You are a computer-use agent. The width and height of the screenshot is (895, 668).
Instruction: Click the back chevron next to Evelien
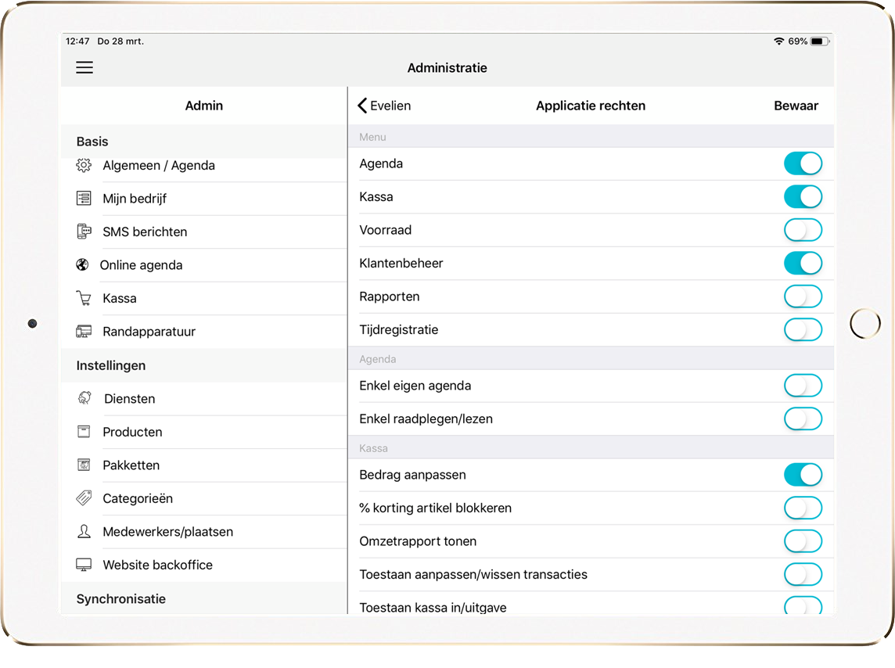(362, 106)
